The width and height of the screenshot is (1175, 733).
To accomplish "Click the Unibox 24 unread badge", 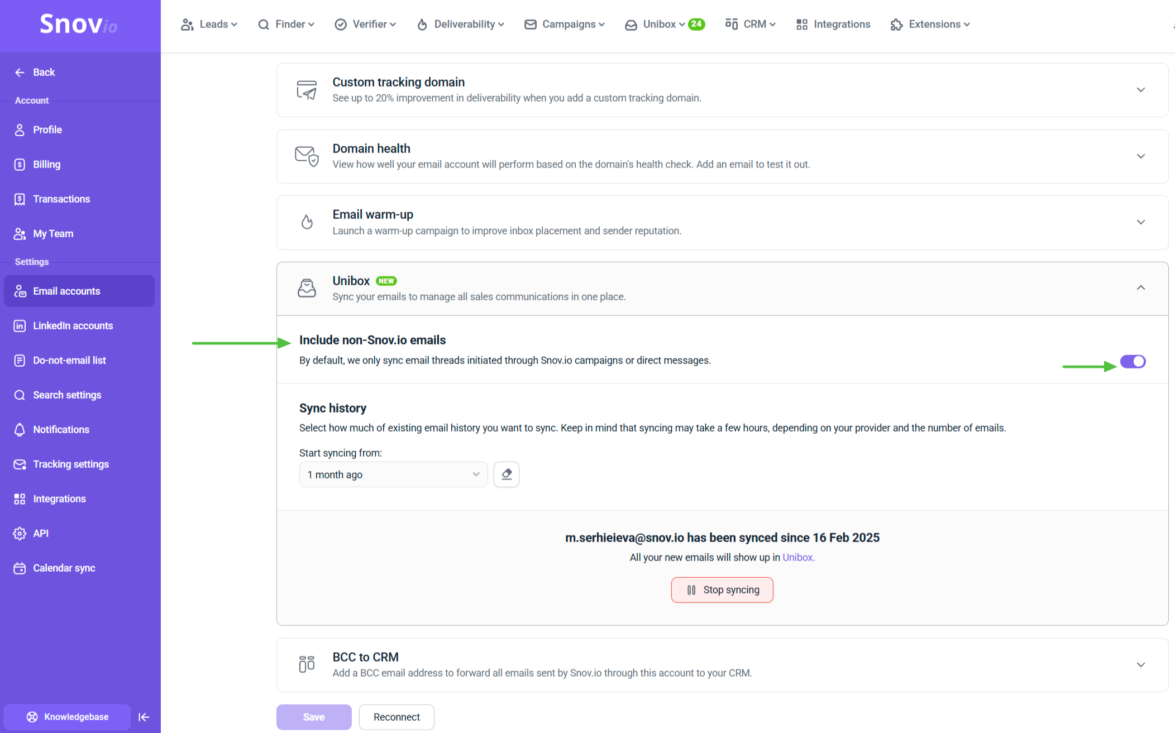I will click(696, 24).
